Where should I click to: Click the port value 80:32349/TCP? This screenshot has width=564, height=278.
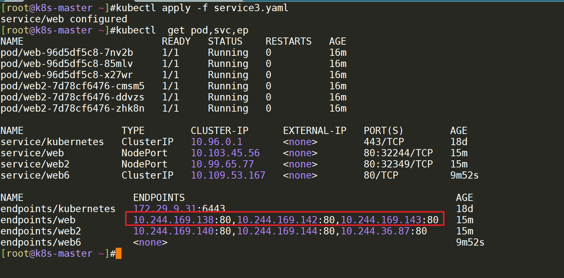coord(398,164)
